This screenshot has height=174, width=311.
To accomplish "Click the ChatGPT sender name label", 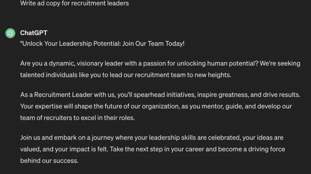I will (x=34, y=33).
